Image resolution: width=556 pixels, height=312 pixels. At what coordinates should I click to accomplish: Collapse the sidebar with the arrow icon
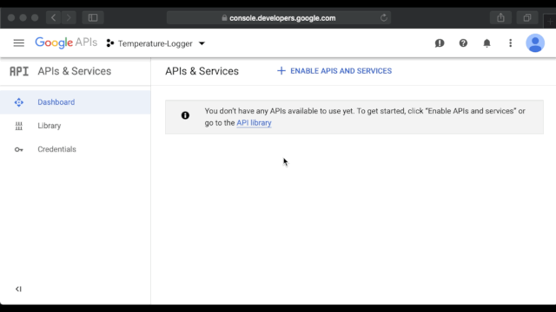click(18, 289)
